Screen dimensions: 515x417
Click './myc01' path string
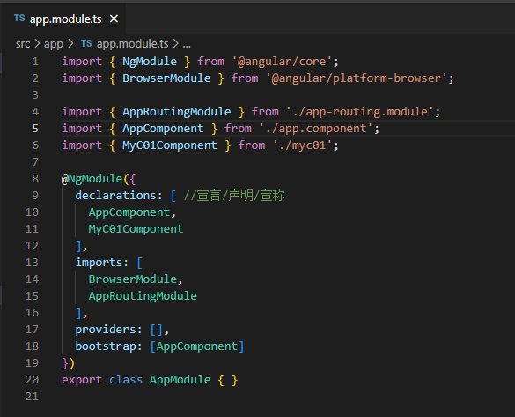pyautogui.click(x=303, y=145)
